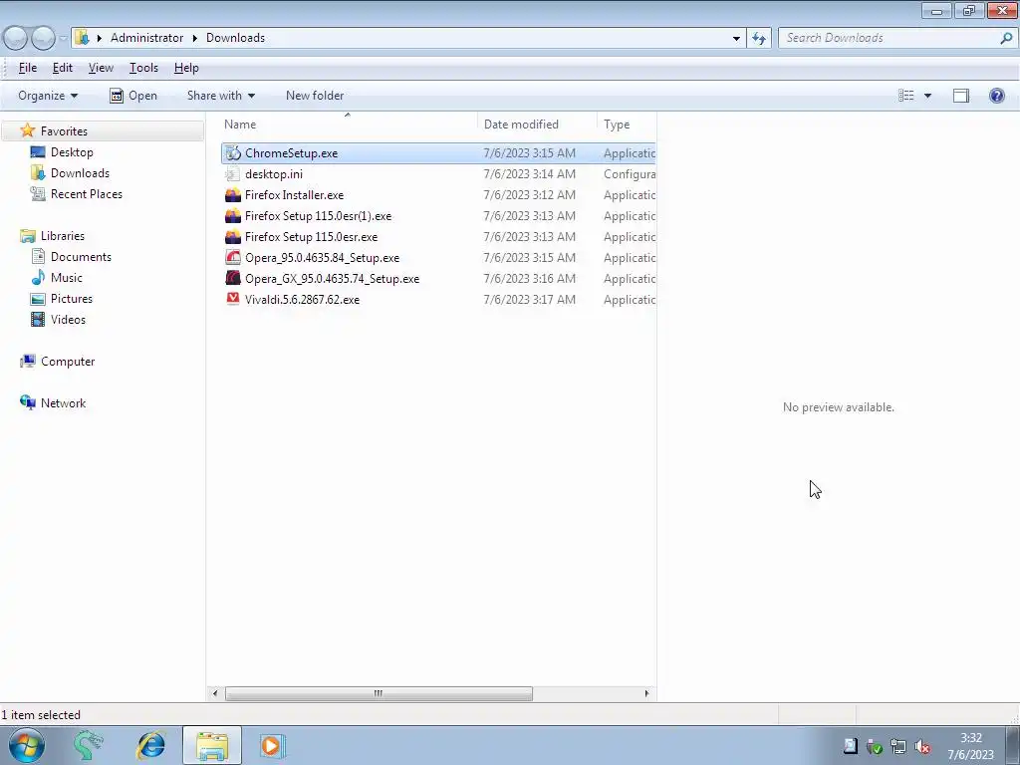1020x765 pixels.
Task: Click the scrollbar's right arrow
Action: click(645, 693)
